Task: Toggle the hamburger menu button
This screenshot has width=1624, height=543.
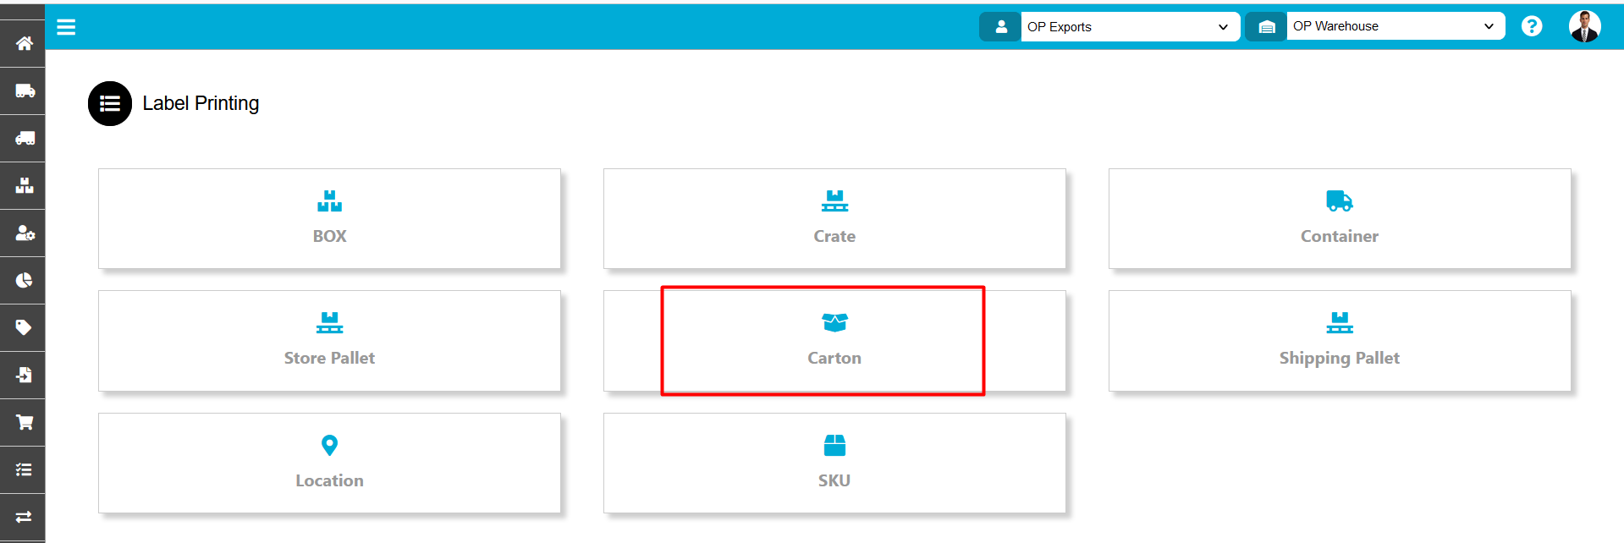Action: pos(66,27)
